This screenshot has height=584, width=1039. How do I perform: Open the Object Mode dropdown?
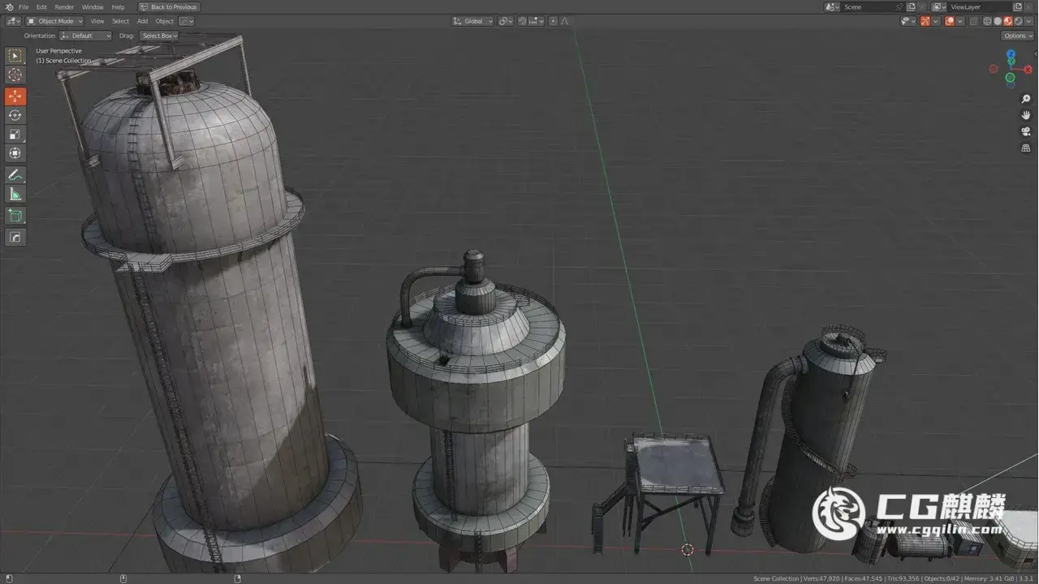click(54, 21)
